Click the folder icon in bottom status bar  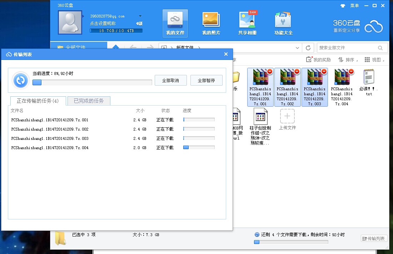tap(60, 238)
